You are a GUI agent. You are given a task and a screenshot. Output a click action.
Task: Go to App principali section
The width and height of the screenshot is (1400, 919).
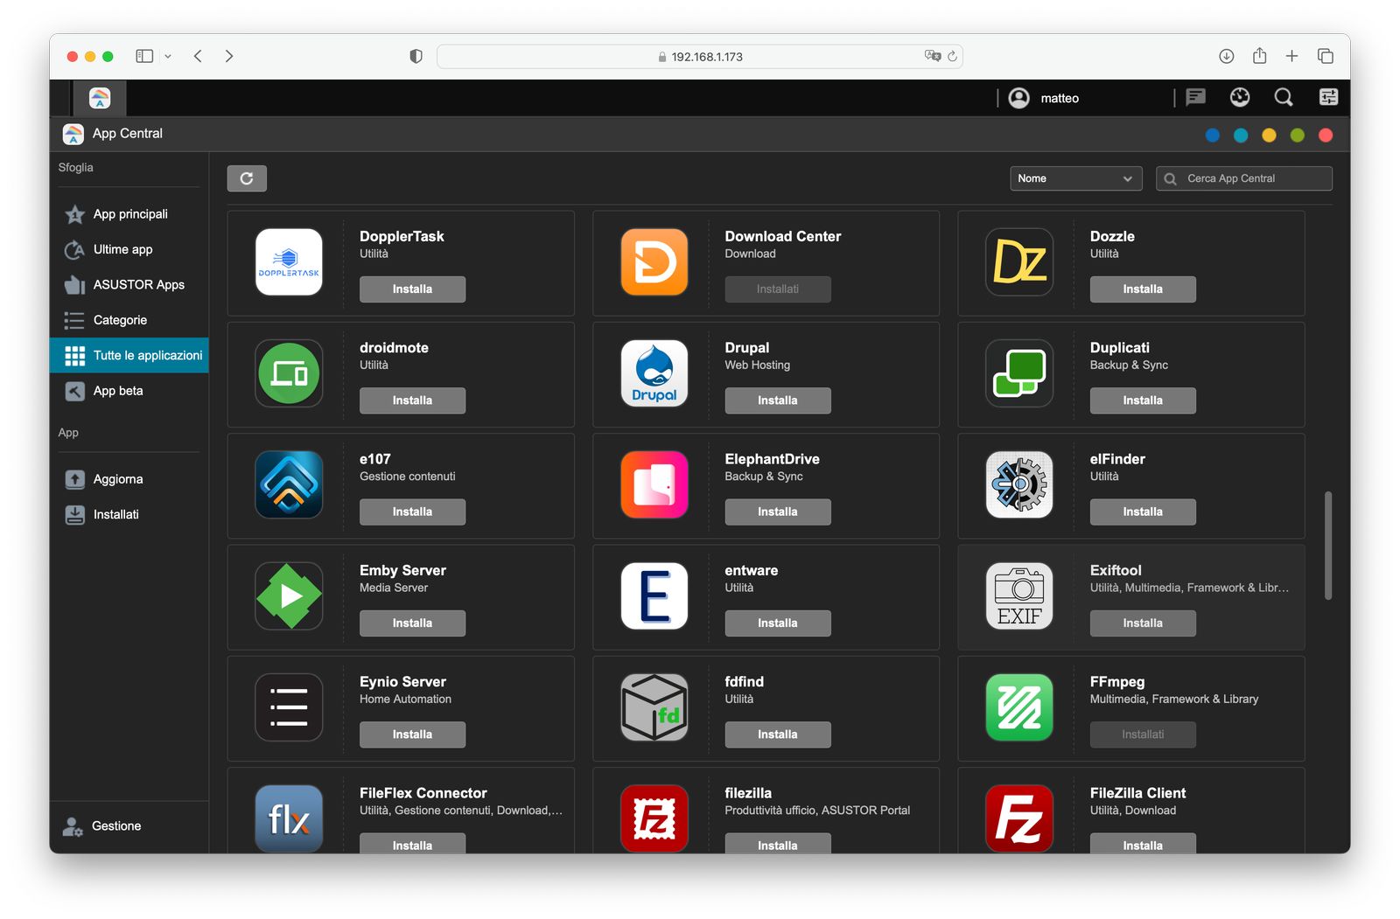tap(129, 214)
